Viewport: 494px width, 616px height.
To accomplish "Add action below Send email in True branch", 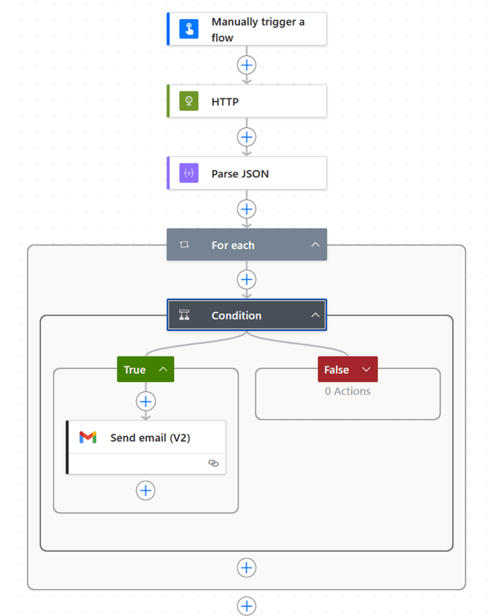I will point(145,490).
